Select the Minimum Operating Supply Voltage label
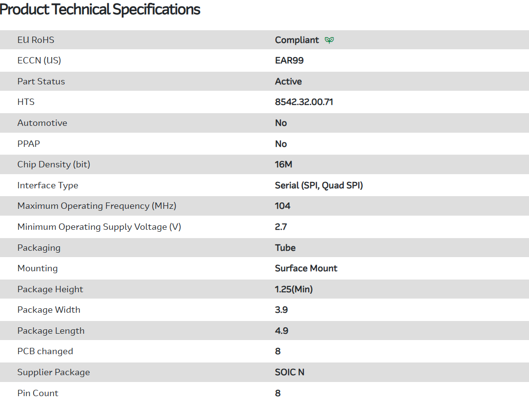Viewport: 529px width, 402px height. [99, 227]
